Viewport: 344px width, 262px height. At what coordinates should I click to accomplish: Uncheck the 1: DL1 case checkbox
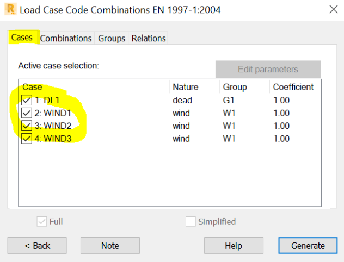click(x=27, y=100)
